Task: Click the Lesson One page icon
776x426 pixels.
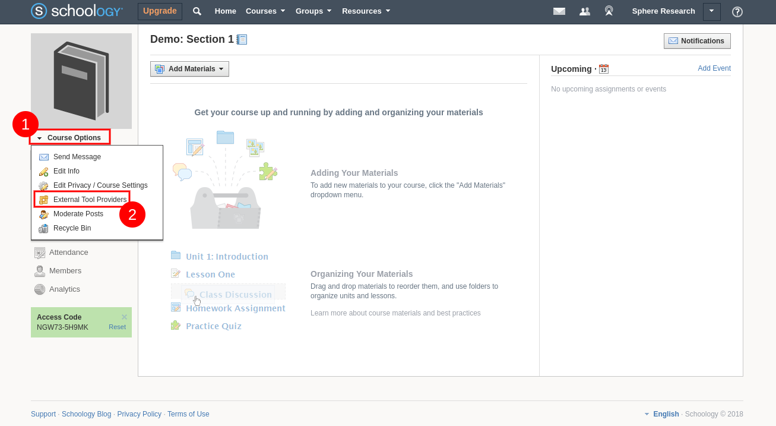Action: tap(176, 273)
